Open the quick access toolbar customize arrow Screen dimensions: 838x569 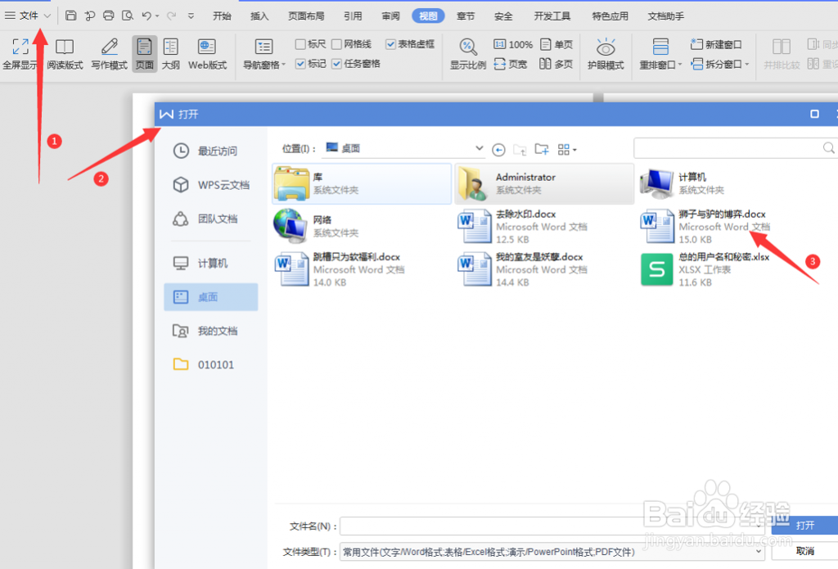coord(191,16)
